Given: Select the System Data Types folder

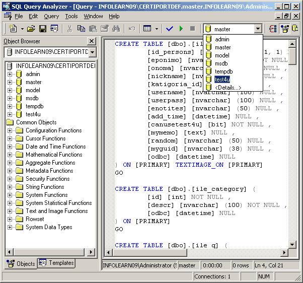Looking at the screenshot, I should [49, 227].
